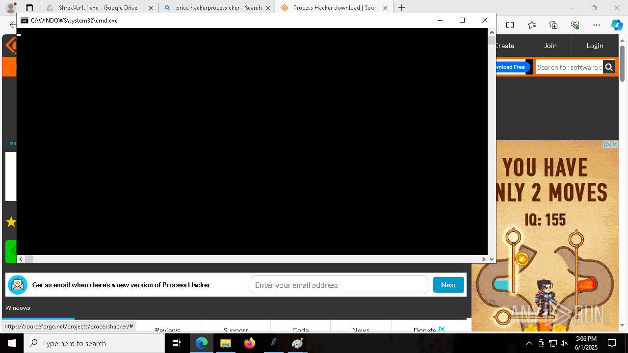The width and height of the screenshot is (628, 353).
Task: Click Edge page scrollbar down arrow
Action: (x=623, y=325)
